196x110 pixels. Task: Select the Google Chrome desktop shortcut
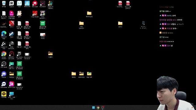pos(4,55)
